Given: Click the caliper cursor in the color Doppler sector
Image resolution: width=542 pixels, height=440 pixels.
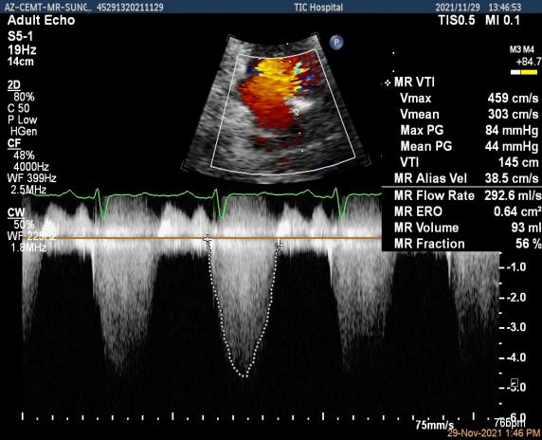Looking at the screenshot, I should pyautogui.click(x=297, y=111).
